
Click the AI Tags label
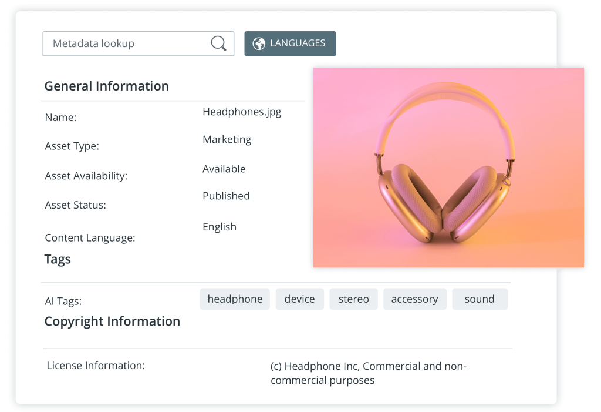[x=63, y=302]
